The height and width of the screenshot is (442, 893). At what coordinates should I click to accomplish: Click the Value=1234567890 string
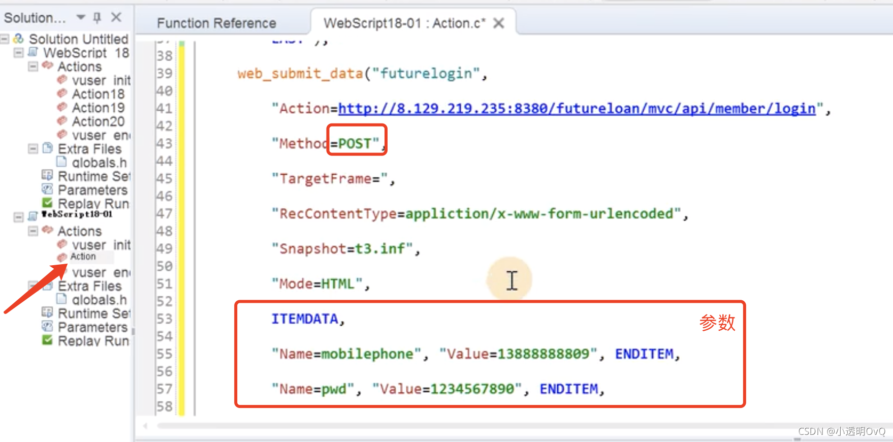point(447,389)
